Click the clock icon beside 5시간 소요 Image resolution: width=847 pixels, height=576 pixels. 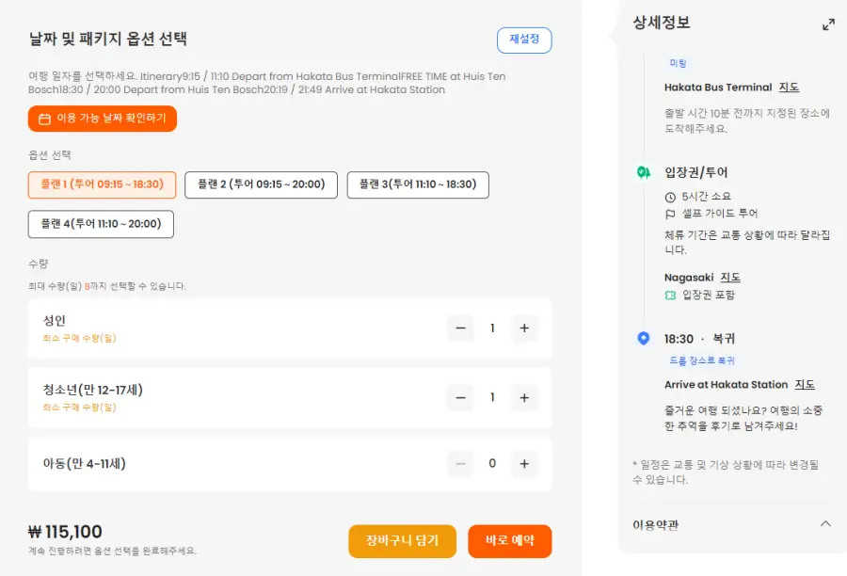[x=670, y=198]
